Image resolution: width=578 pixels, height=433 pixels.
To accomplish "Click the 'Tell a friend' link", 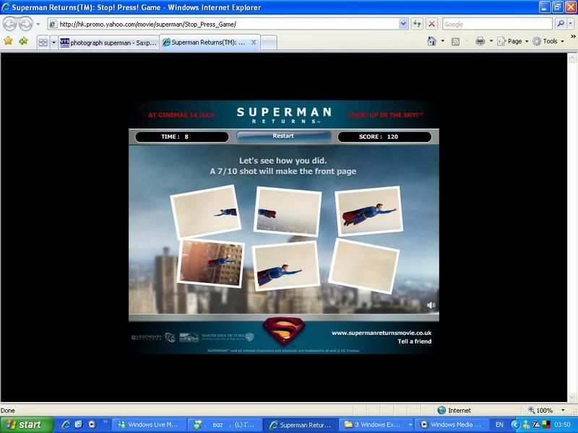I will click(x=414, y=341).
